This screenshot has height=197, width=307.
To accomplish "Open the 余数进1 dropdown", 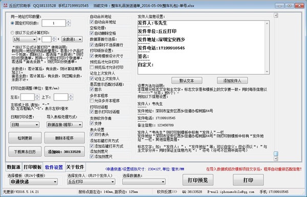I will point(72,39).
